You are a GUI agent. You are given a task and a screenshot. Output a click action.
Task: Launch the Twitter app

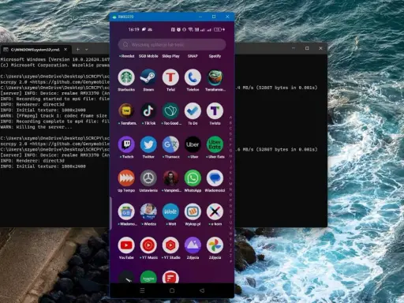(148, 144)
